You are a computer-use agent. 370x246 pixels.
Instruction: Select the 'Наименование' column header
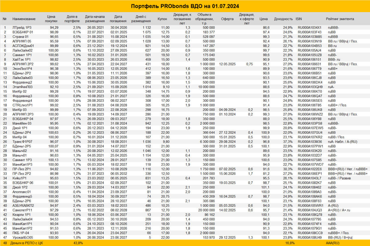pos(24,19)
